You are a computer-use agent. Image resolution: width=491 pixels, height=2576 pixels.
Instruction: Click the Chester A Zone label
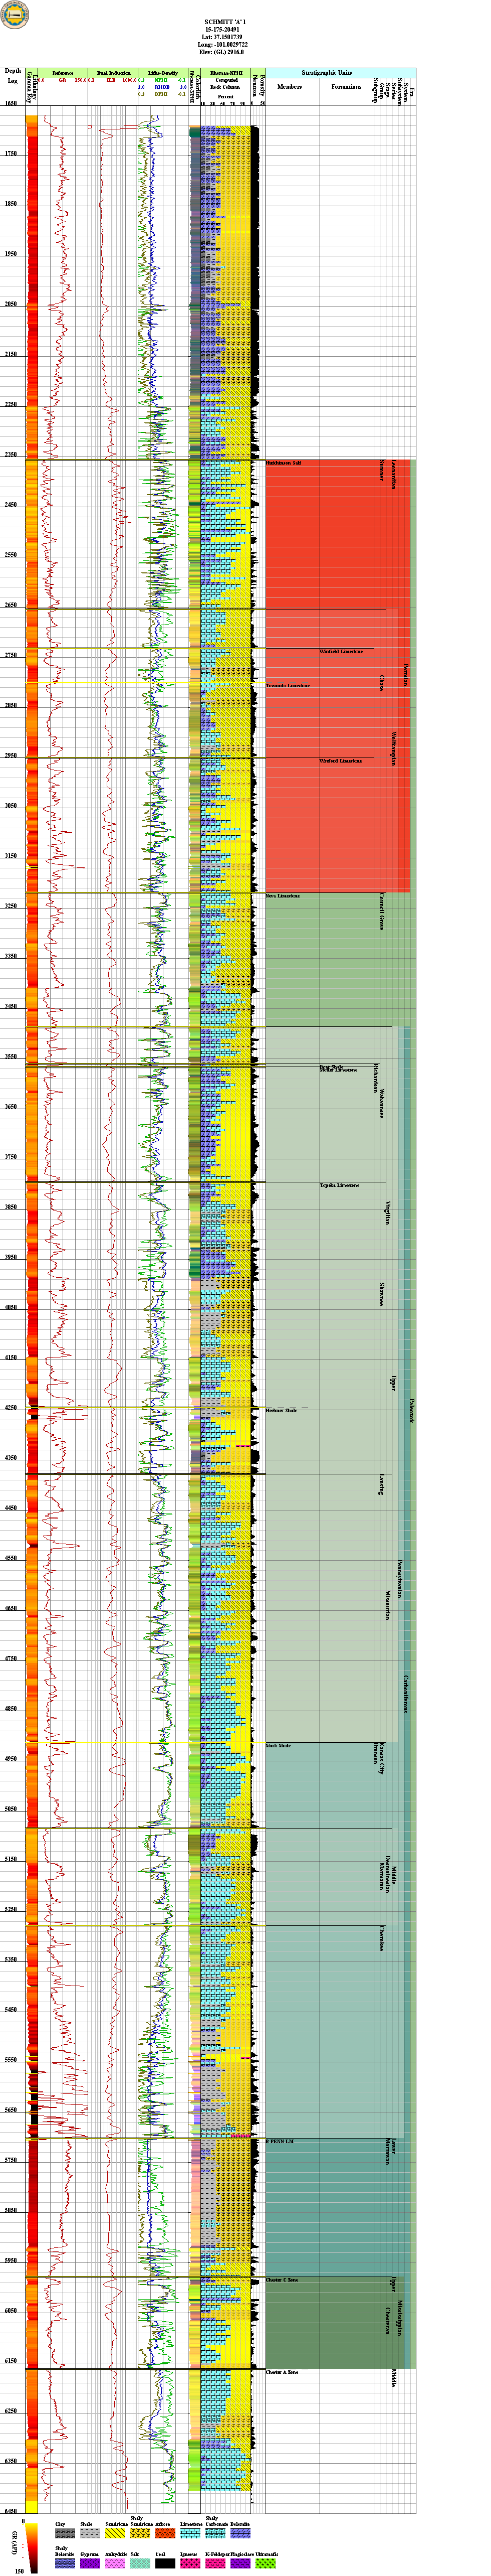283,2372
